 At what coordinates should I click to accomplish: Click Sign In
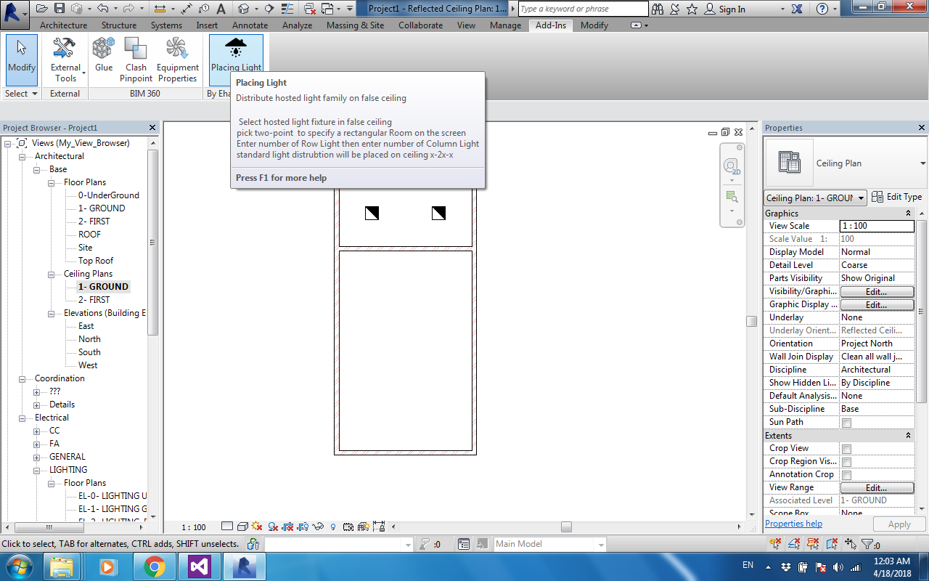[x=732, y=9]
